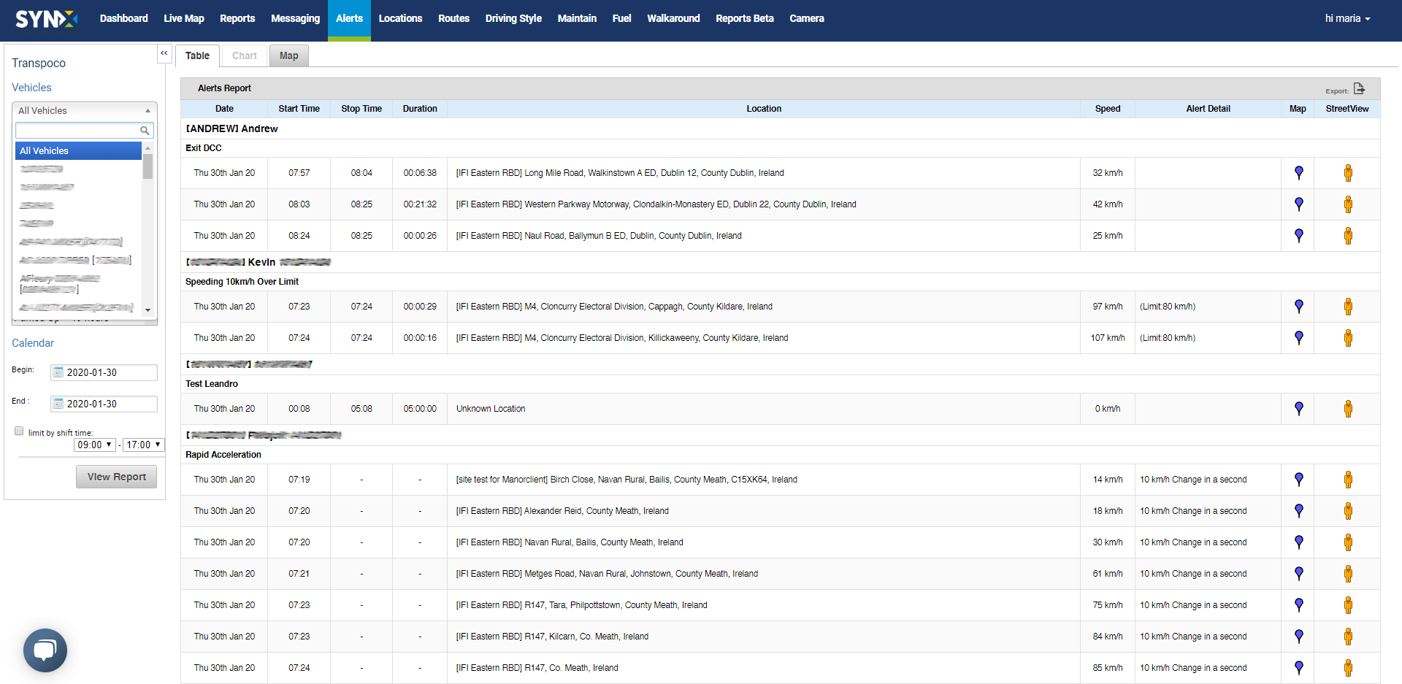Click the Stop Time column header
Screen dimensions: 1402x684
coord(361,109)
